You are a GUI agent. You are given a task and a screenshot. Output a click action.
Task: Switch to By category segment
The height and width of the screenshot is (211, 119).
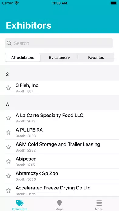click(x=59, y=58)
